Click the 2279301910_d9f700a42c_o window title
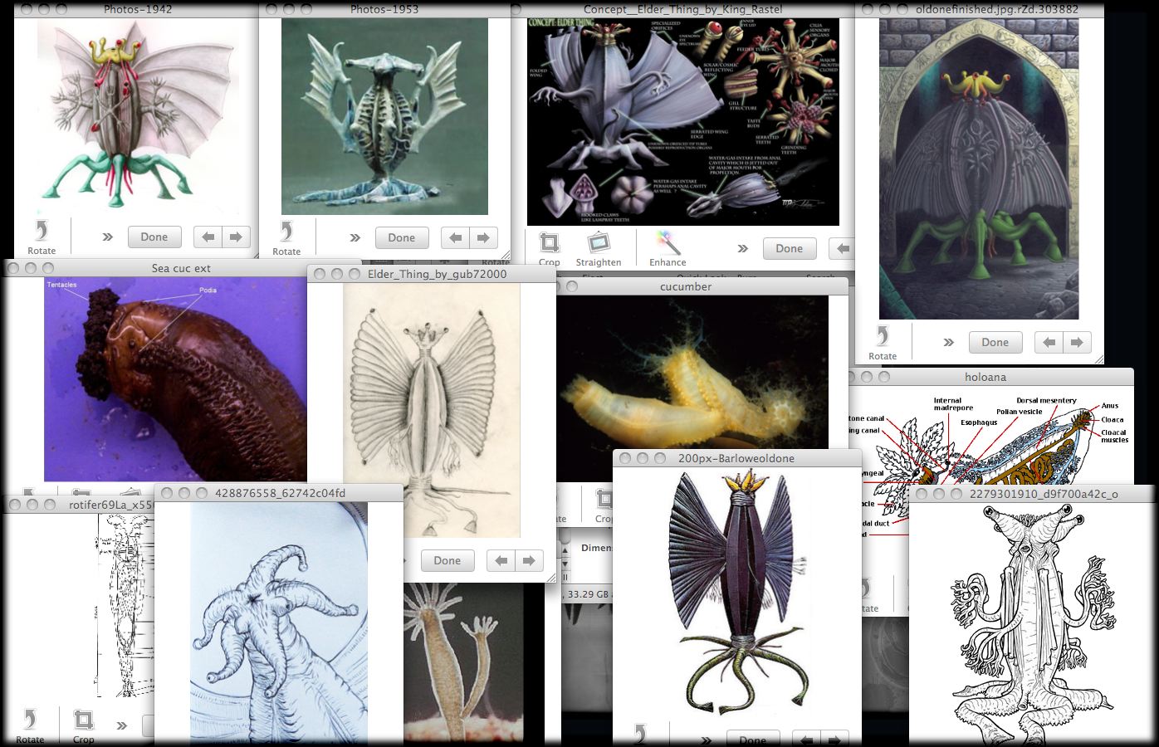The image size is (1159, 747). (x=1044, y=494)
